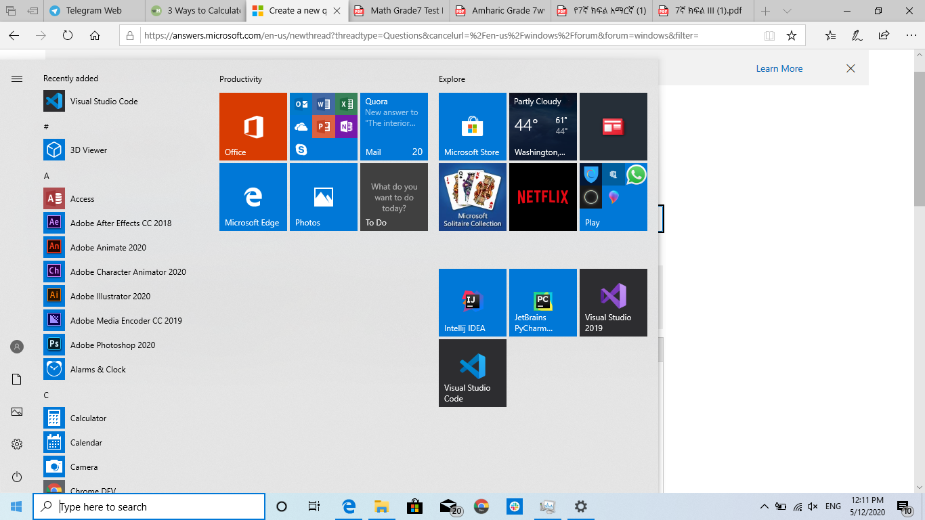Open the Office apps folder tile
Image resolution: width=925 pixels, height=520 pixels.
324,127
